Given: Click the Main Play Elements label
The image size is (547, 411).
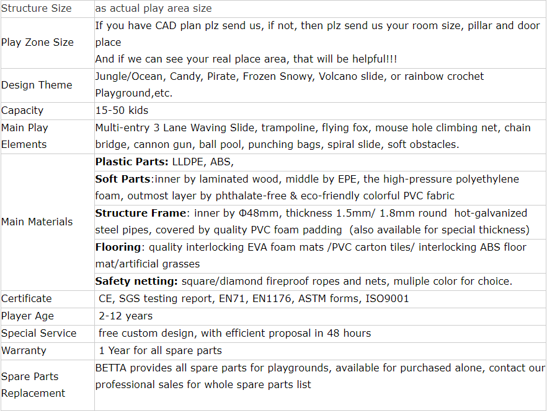Looking at the screenshot, I should point(24,136).
